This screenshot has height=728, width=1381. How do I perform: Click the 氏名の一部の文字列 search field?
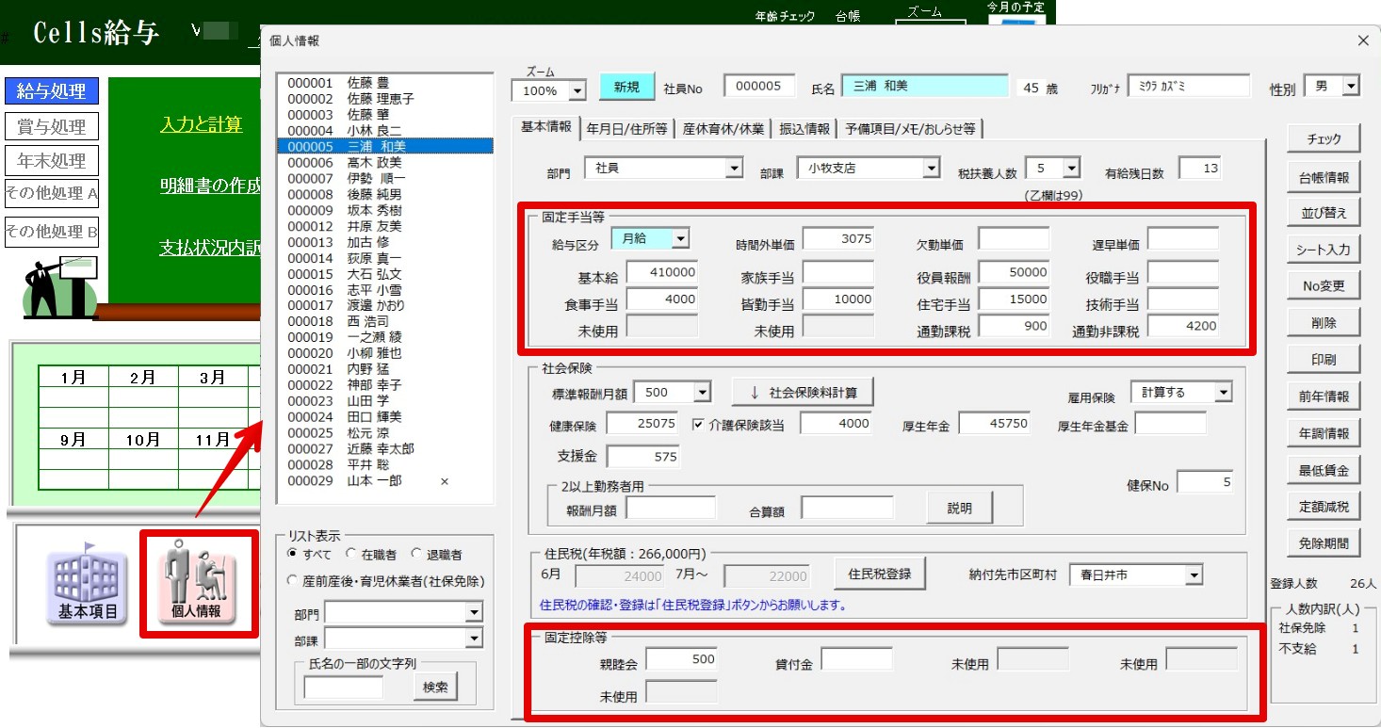[343, 688]
